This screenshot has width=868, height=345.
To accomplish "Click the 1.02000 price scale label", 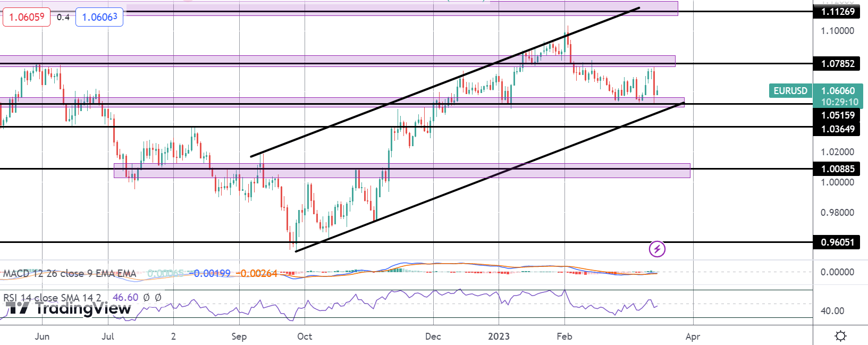I will 838,152.
